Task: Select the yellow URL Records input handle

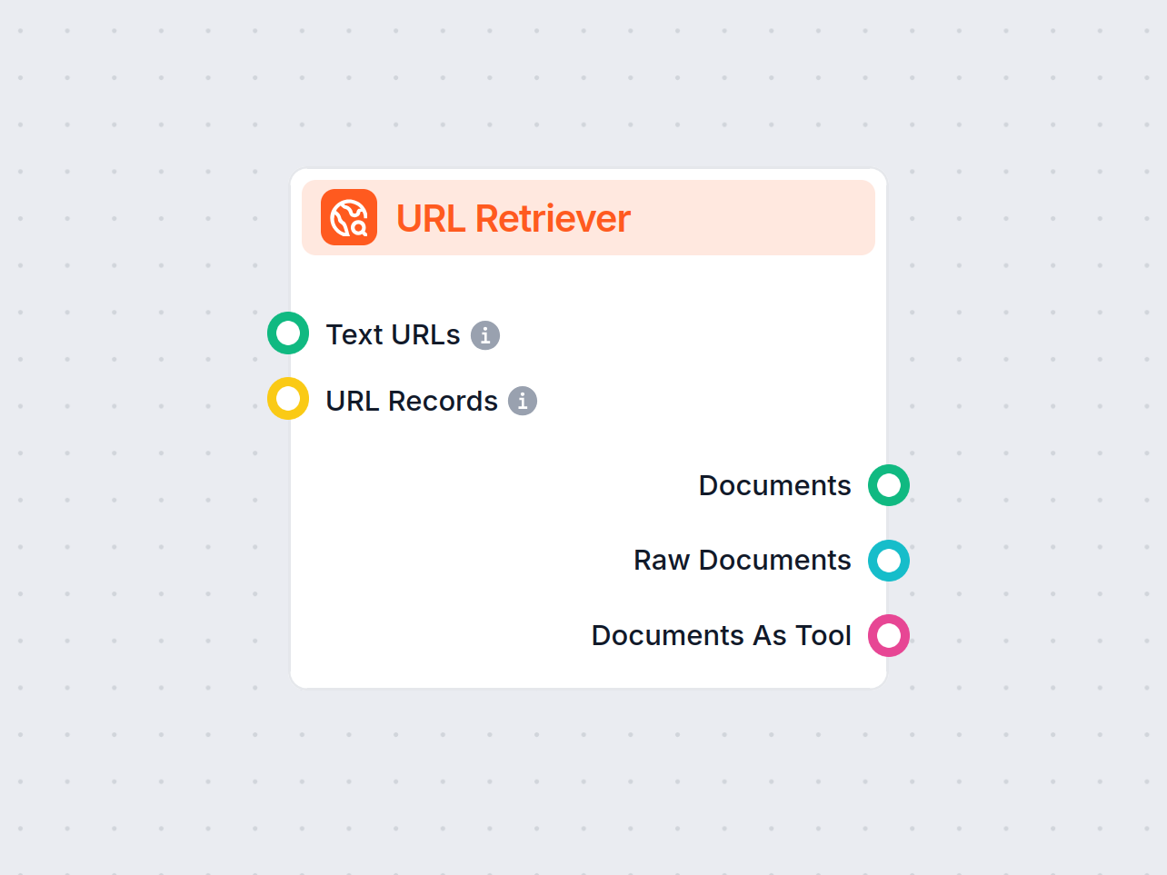Action: tap(288, 399)
